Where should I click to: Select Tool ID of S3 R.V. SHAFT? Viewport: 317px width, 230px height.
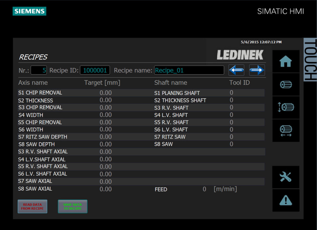[231, 107]
